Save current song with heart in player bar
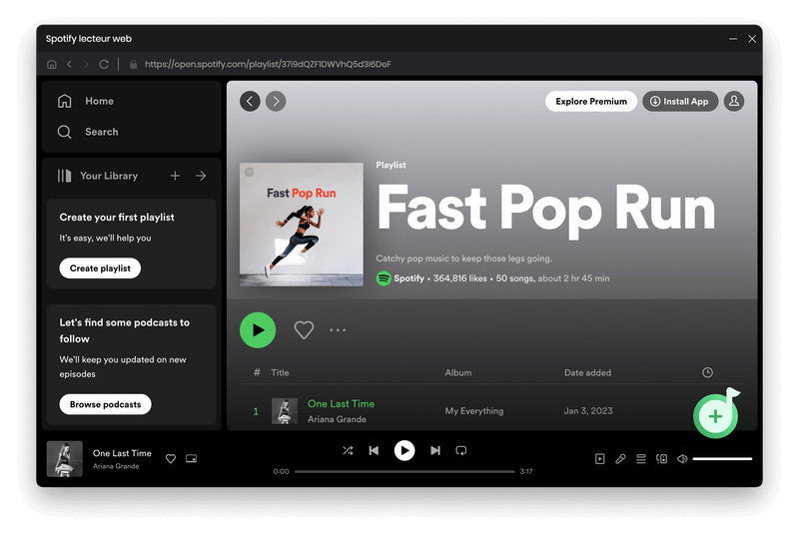The width and height of the screenshot is (799, 535). click(171, 459)
